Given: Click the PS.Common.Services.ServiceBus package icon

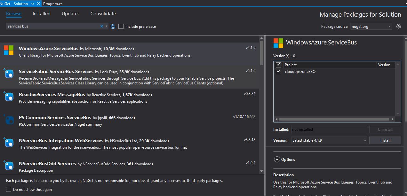Looking at the screenshot, I should 9,119.
